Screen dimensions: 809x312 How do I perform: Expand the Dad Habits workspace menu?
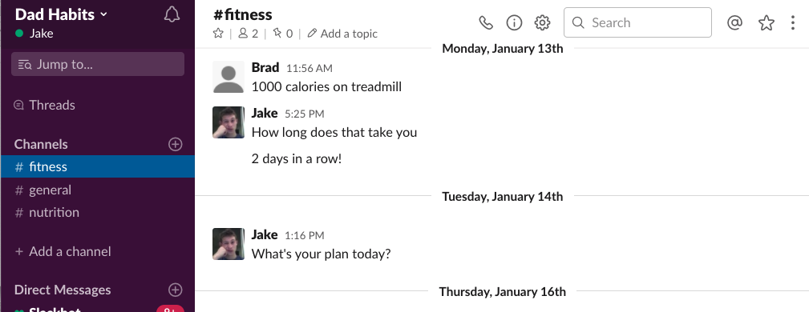click(x=62, y=14)
